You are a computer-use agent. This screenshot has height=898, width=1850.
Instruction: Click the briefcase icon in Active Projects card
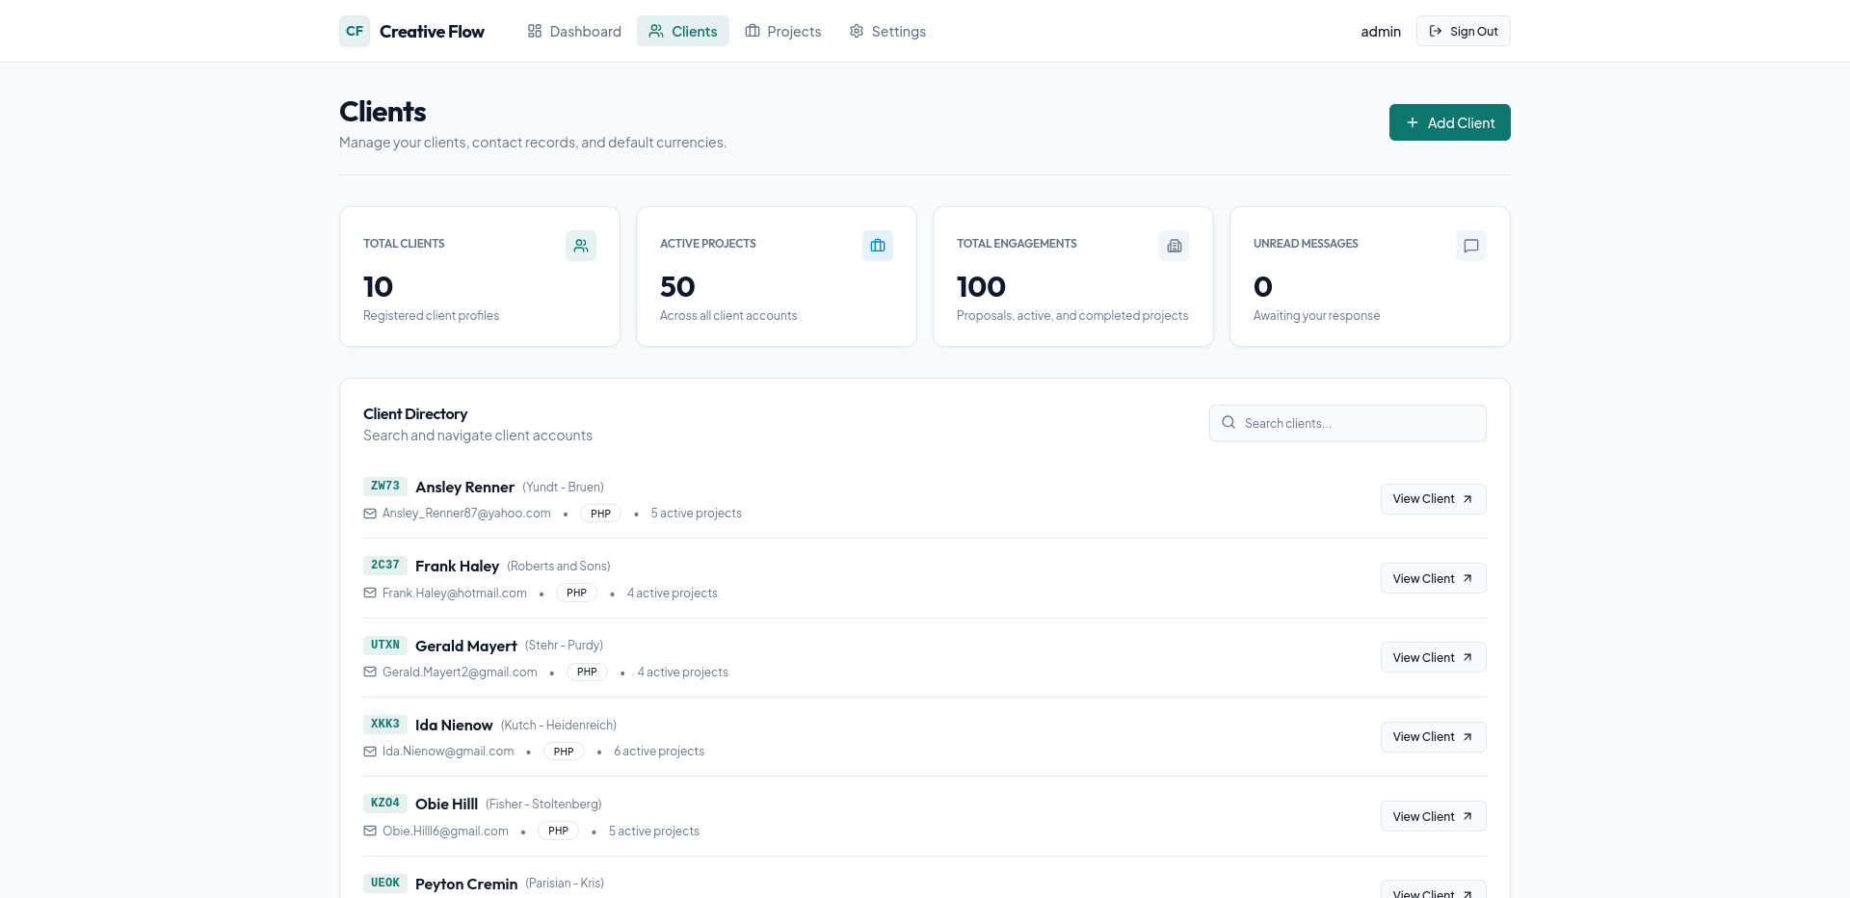pos(878,246)
